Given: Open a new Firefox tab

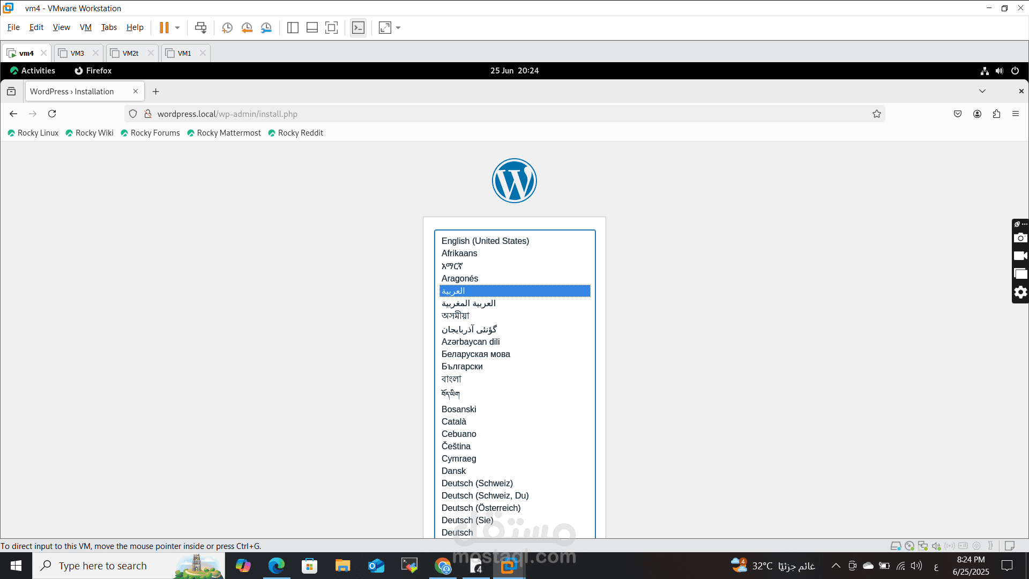Looking at the screenshot, I should click(156, 92).
